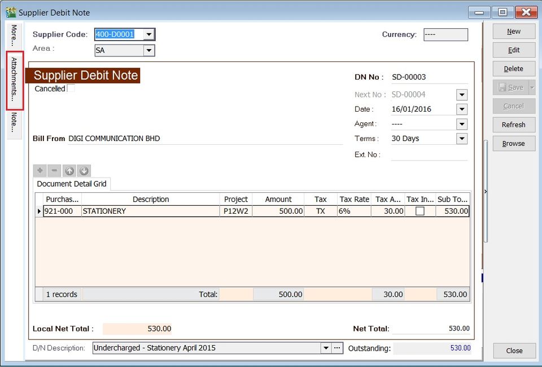The width and height of the screenshot is (542, 367).
Task: Expand the side panel with the small right arrow
Action: 485,192
